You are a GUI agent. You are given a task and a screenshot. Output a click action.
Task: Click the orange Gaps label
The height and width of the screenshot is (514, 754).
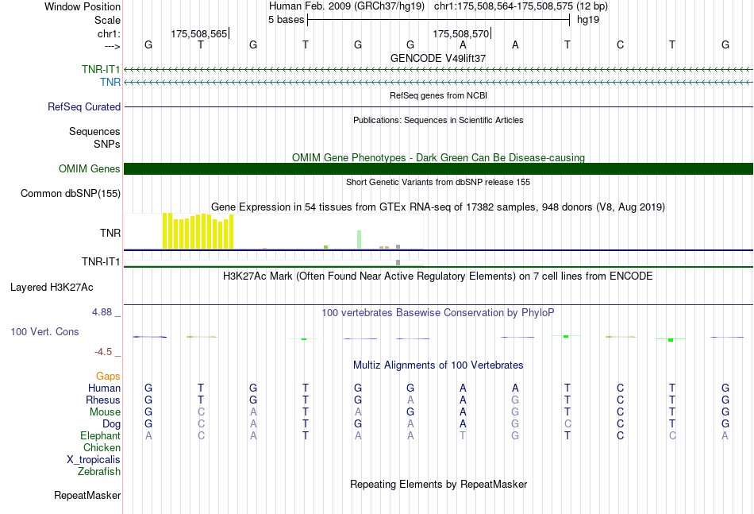(x=108, y=377)
